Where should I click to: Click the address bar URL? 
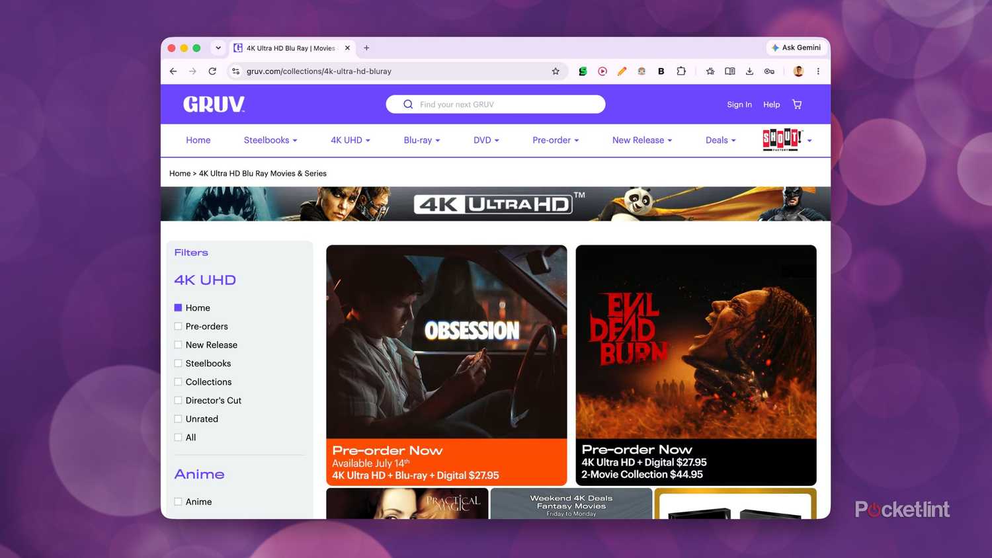[x=319, y=71]
